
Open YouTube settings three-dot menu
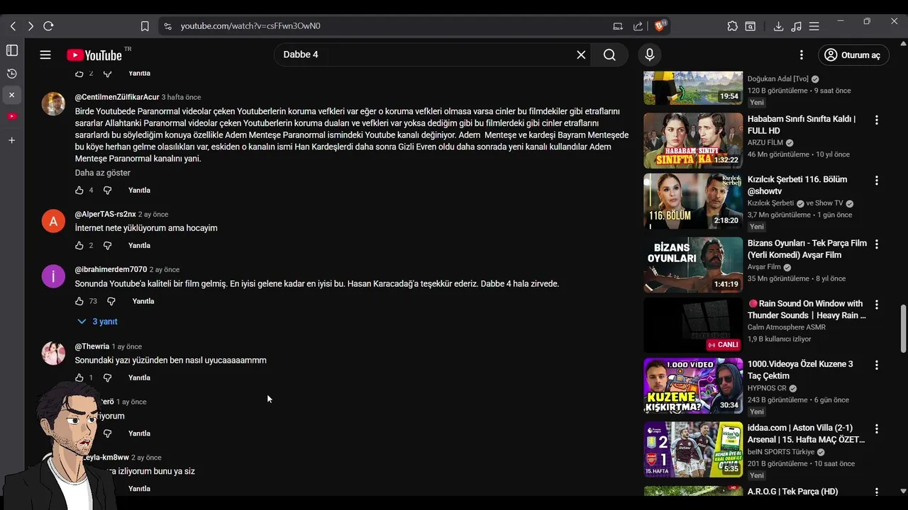[802, 55]
